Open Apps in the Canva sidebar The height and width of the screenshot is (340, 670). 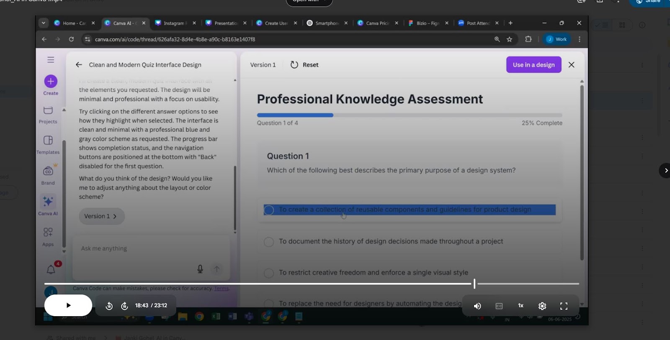point(48,237)
